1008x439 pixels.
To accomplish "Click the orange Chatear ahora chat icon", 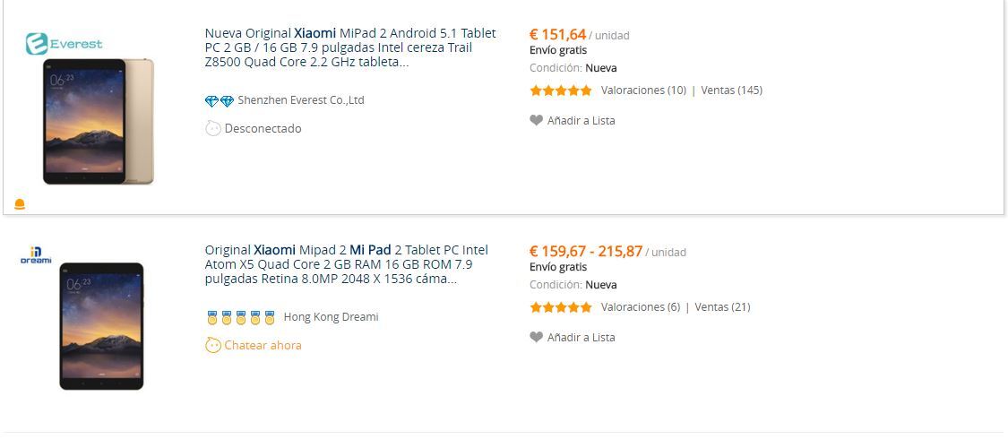I will pyautogui.click(x=212, y=345).
